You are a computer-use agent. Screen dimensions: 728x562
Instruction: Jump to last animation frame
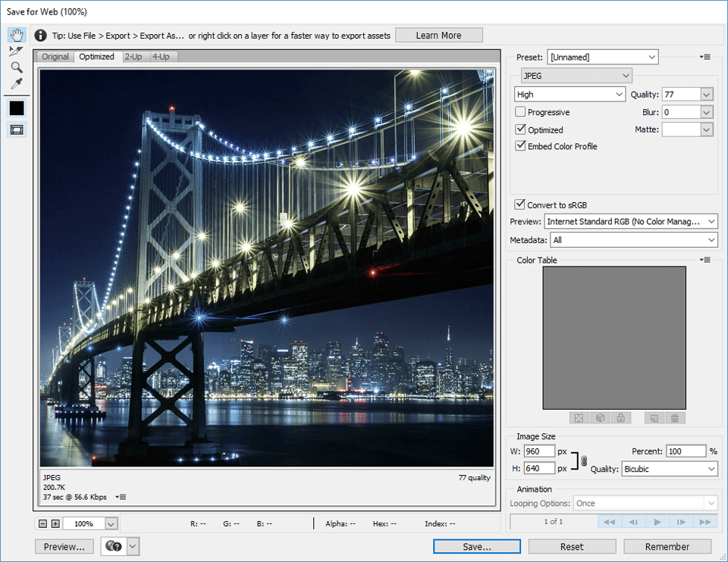coord(704,522)
